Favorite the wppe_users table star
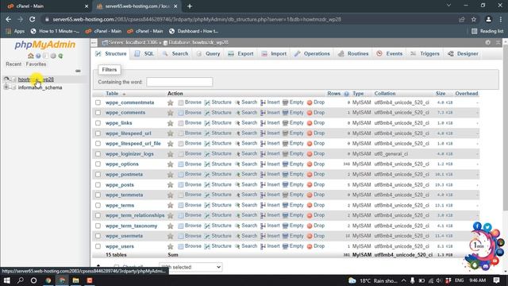The image size is (508, 286). coord(170,246)
